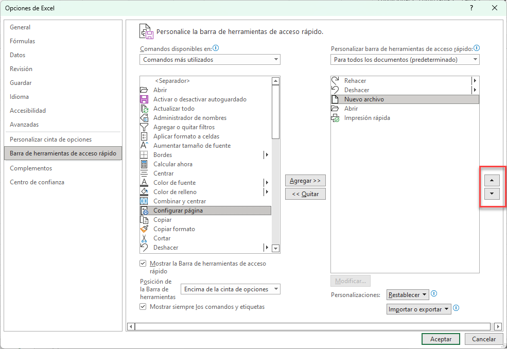Click the Abrir folder icon in the toolbar list
This screenshot has width=507, height=349.
[x=335, y=109]
